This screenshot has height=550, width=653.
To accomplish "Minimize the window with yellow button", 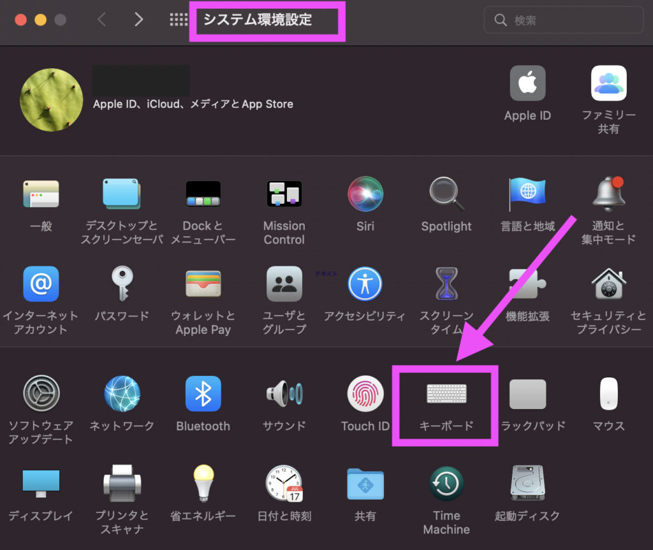I will point(40,20).
